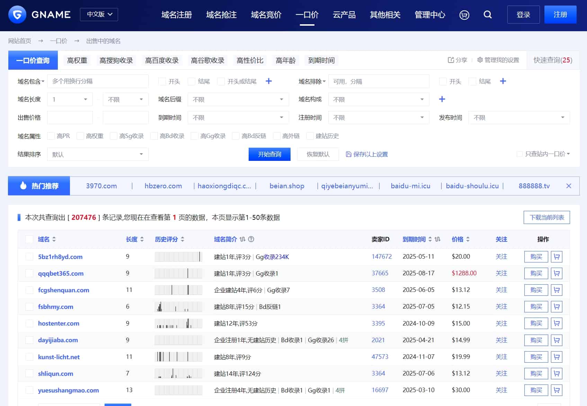The height and width of the screenshot is (406, 587).
Task: Sort by price using the 价格 sort arrows
Action: 469,239
